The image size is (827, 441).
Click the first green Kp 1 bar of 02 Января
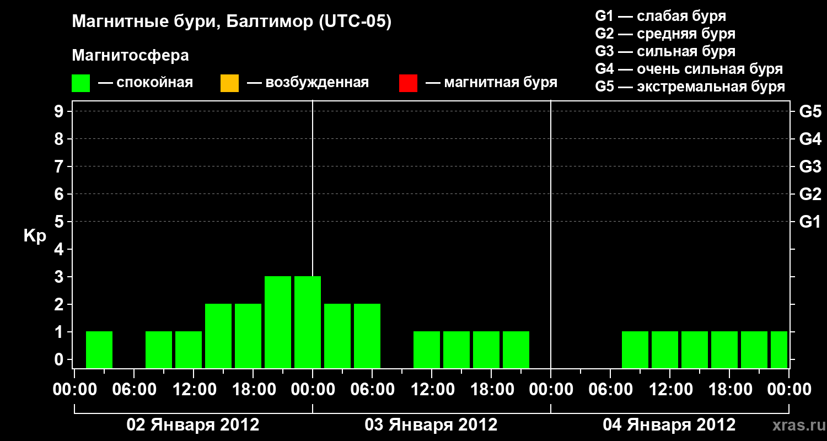[x=99, y=349]
